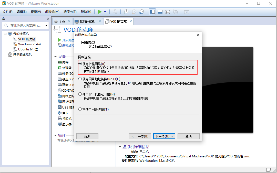Collapse the 描述 section

pos(55,136)
